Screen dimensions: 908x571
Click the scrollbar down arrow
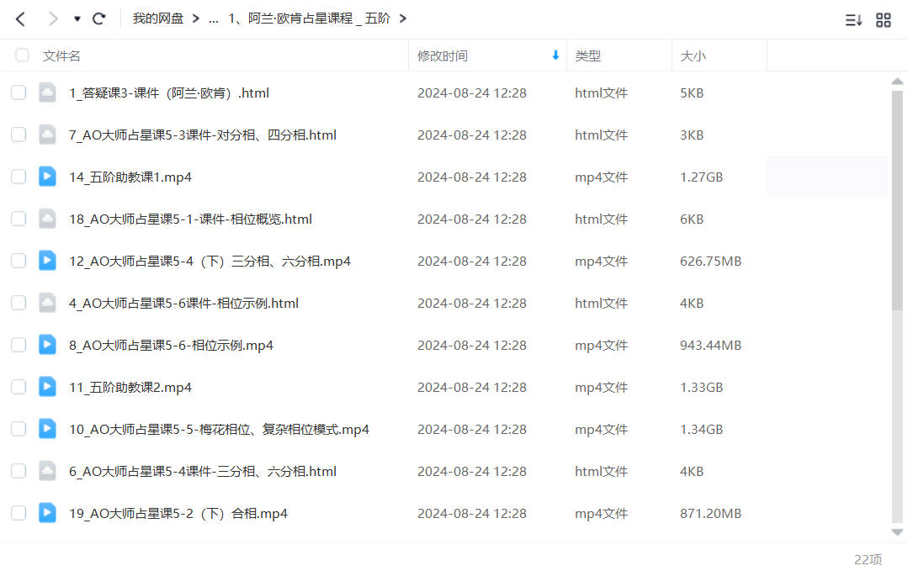[897, 532]
